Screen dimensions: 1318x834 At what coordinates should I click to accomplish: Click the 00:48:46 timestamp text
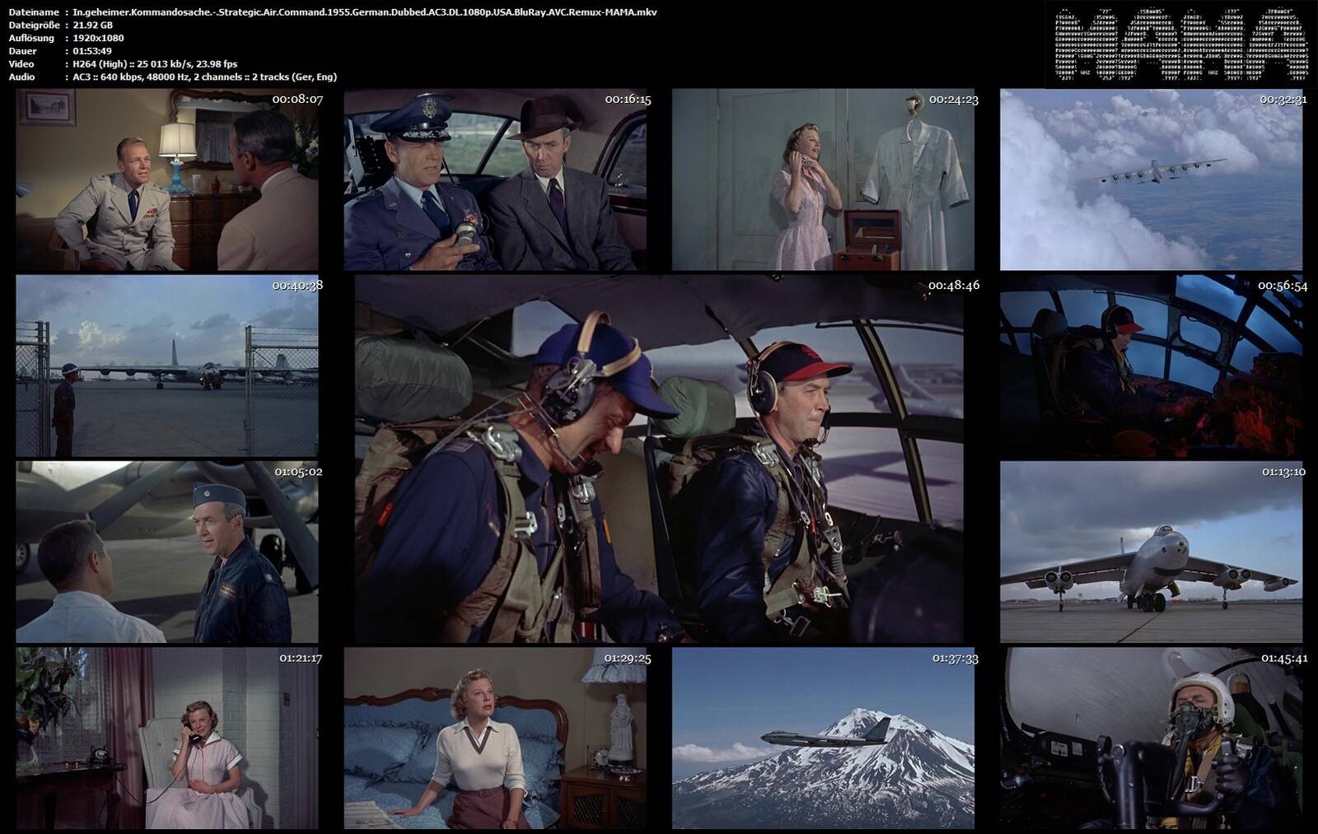[953, 285]
